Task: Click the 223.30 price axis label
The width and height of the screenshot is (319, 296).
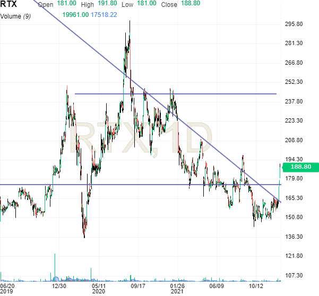Action: (294, 121)
